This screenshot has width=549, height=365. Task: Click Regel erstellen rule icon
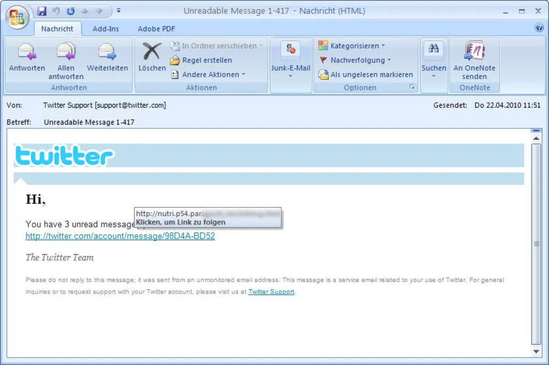175,60
